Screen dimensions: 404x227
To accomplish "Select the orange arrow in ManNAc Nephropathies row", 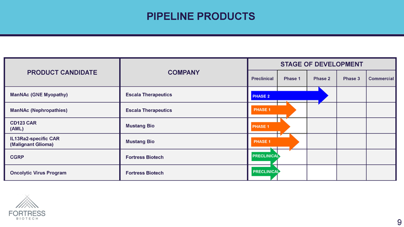I will tap(273, 110).
